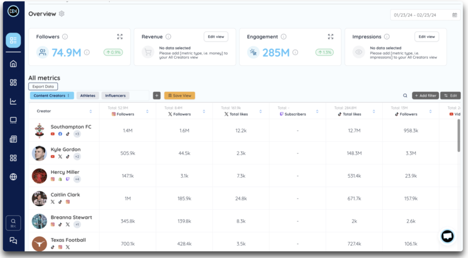Open the list overview sidebar icon
The image size is (468, 258).
(13, 40)
